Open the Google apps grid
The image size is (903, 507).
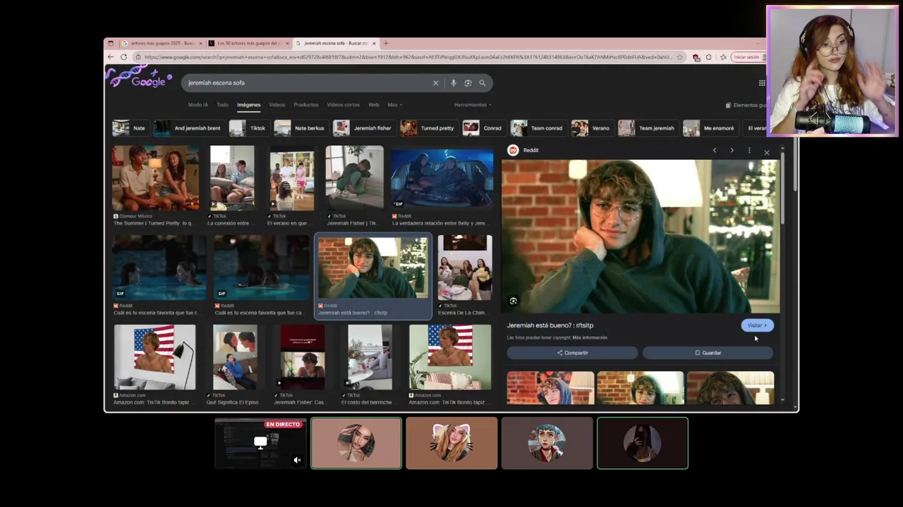click(x=762, y=83)
